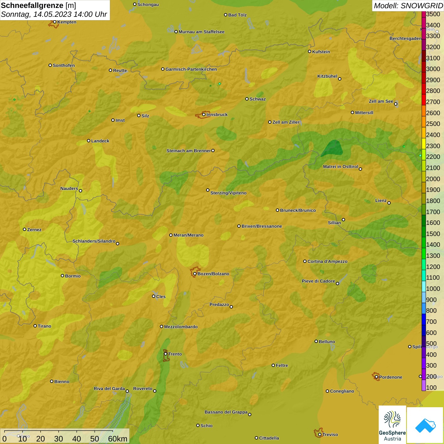Click the Trento city marker dot
444x444 pixels.
[x=166, y=354]
